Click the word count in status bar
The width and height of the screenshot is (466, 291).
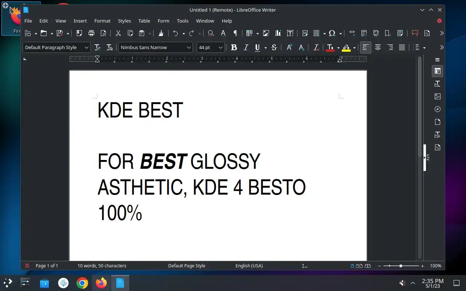[102, 266]
